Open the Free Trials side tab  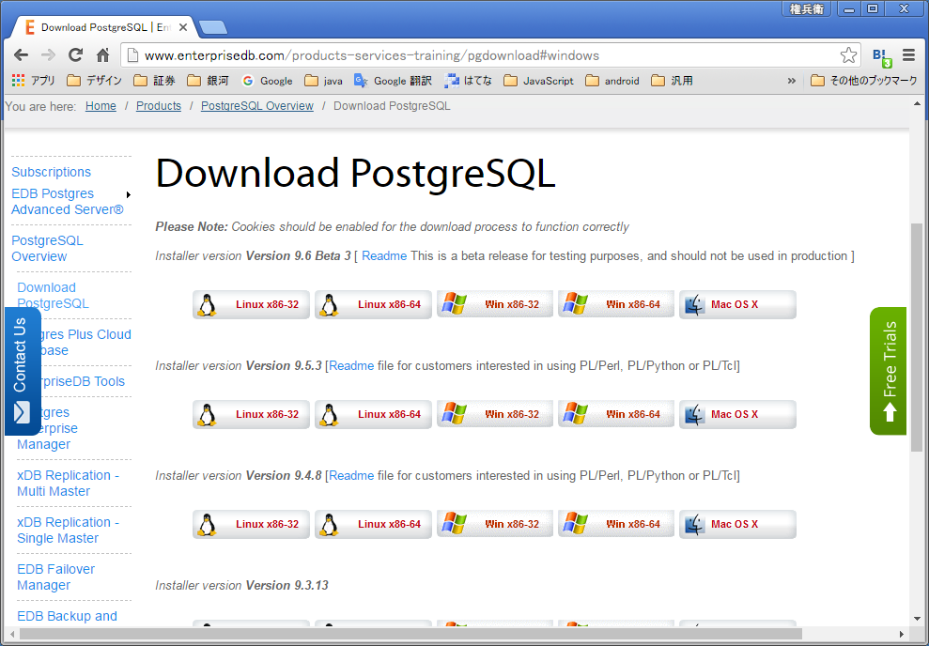coord(888,371)
